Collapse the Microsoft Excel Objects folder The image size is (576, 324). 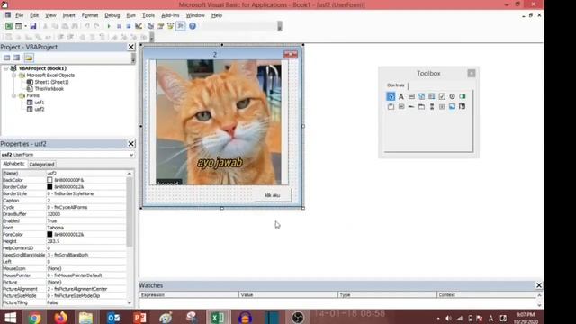14,76
